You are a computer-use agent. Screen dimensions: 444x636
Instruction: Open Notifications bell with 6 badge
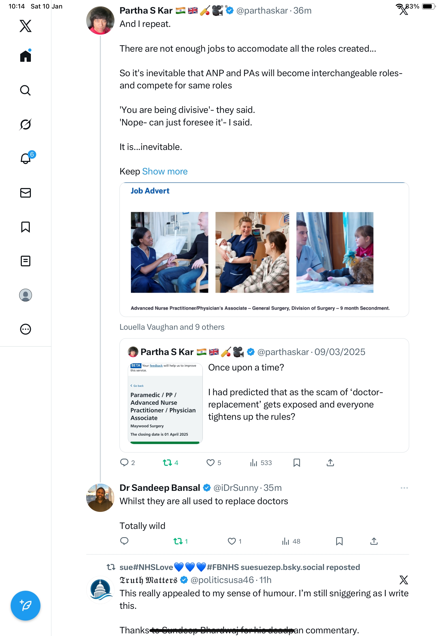(26, 158)
